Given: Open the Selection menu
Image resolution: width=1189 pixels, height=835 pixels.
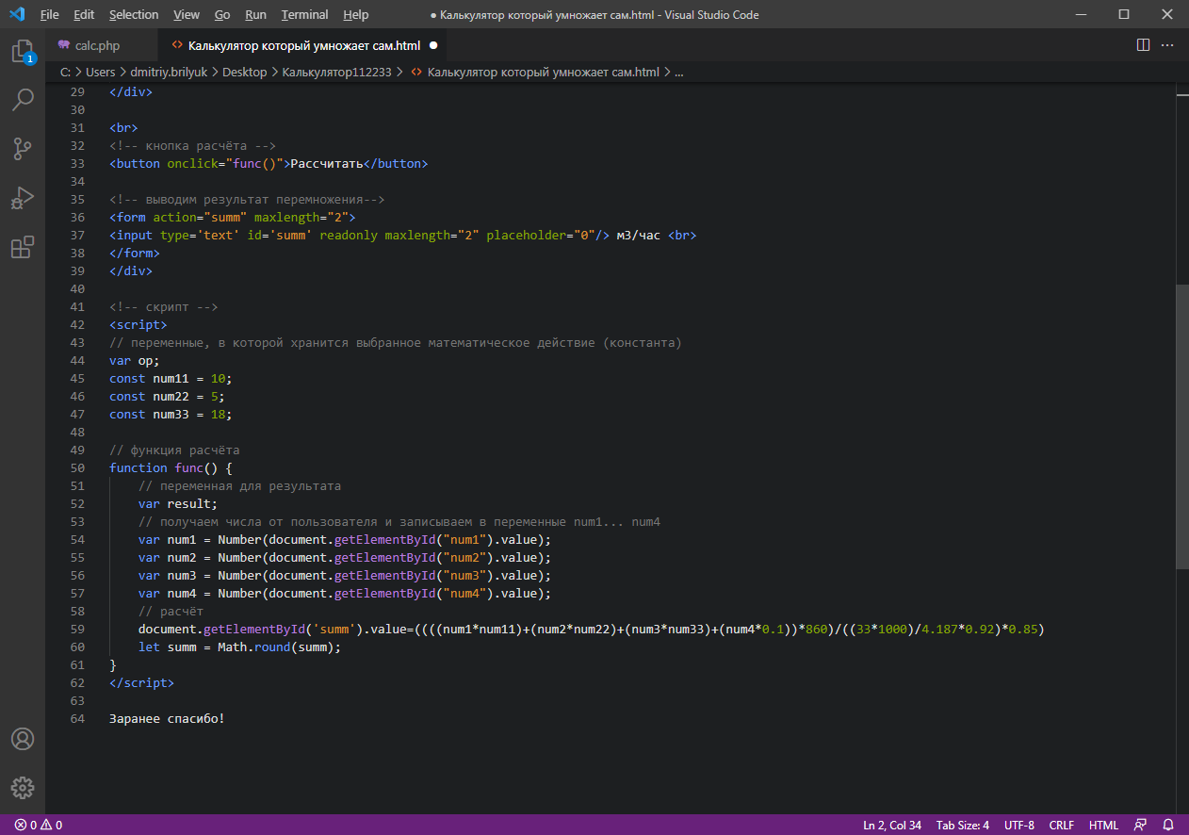Looking at the screenshot, I should click(x=134, y=14).
